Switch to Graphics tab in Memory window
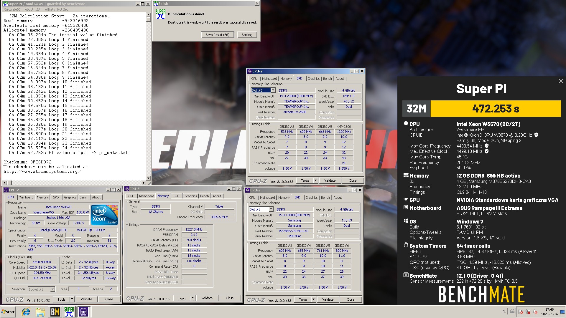The width and height of the screenshot is (566, 318). 190,196
